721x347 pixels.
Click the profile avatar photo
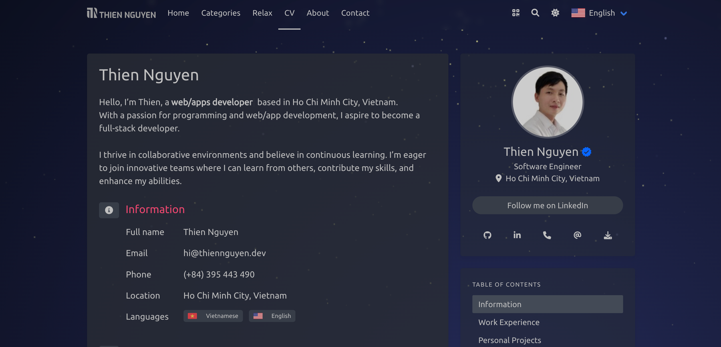tap(547, 102)
